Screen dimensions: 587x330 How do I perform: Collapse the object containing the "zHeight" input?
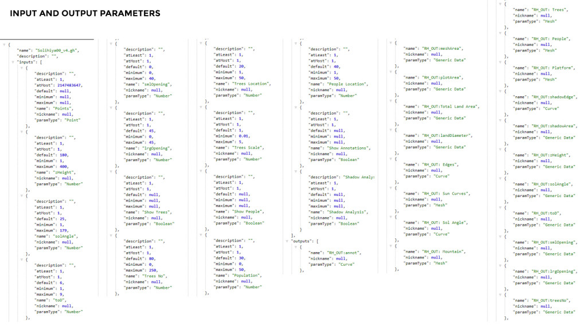point(21,132)
